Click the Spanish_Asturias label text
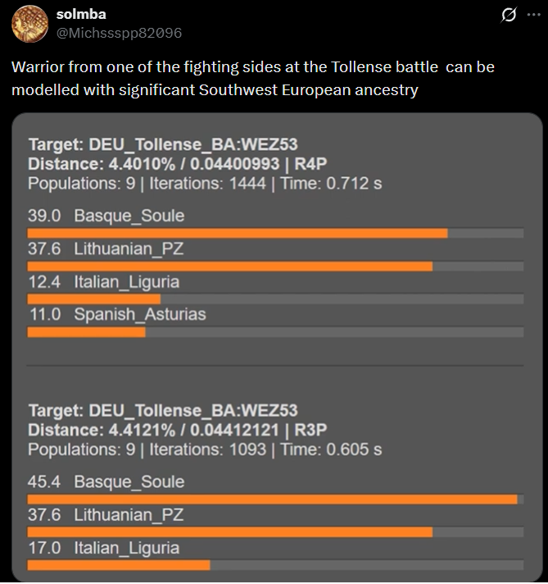This screenshot has width=548, height=584. click(139, 314)
